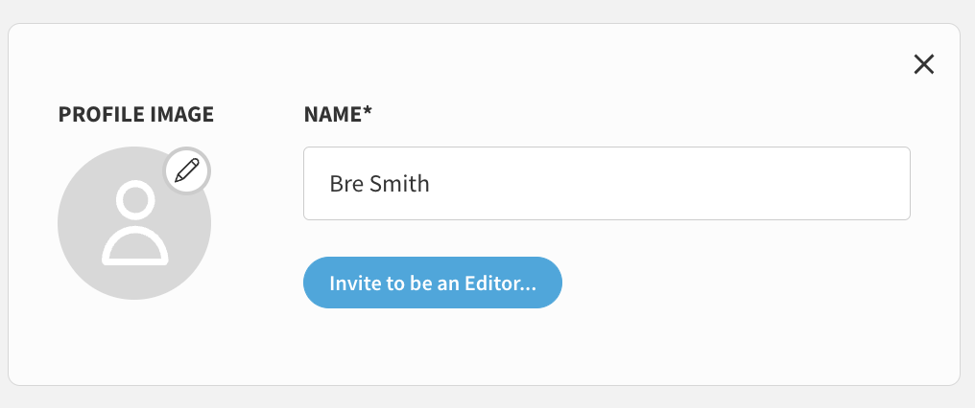
Task: Tap the circular pencil button beside the avatar
Action: 187,170
